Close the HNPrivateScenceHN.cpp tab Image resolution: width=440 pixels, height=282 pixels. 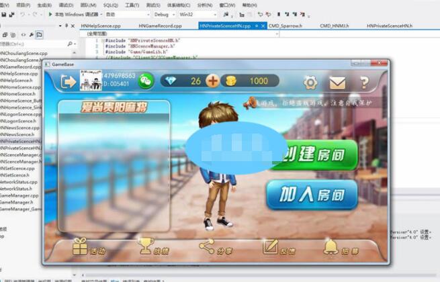(x=263, y=26)
